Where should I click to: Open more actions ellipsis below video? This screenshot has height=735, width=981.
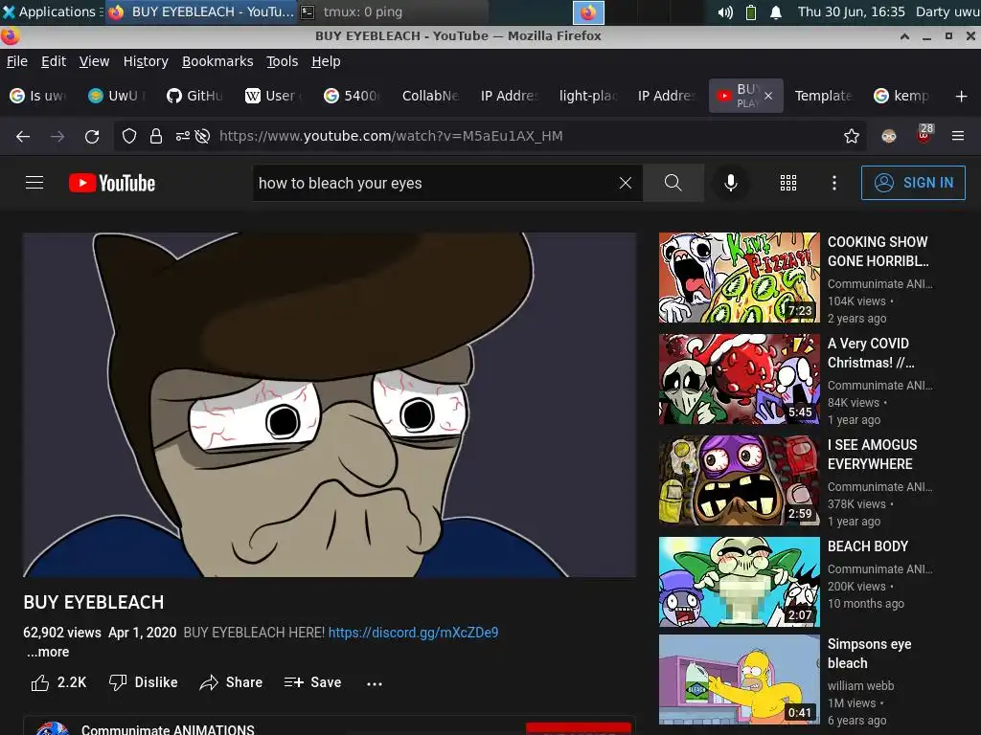375,683
